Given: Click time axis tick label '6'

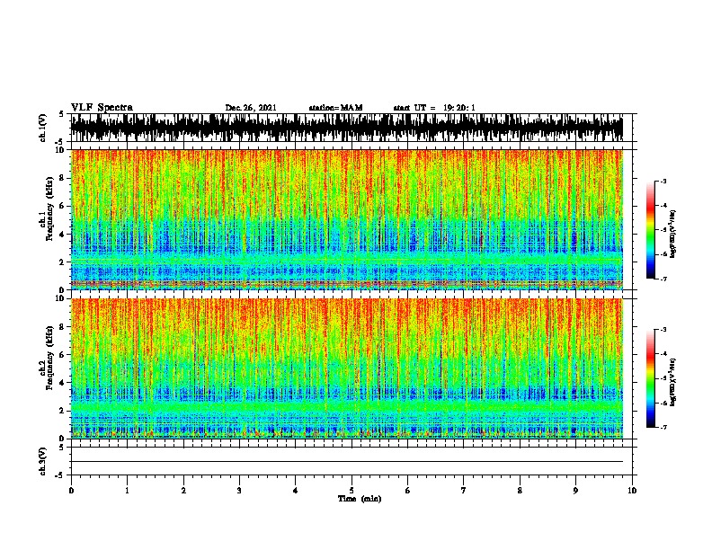Looking at the screenshot, I should coord(408,491).
